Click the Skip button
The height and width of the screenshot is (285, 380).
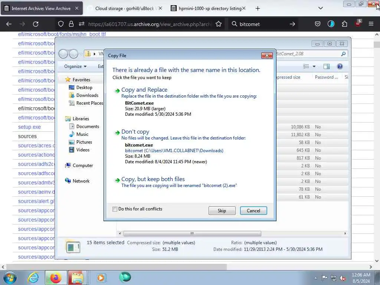point(222,211)
